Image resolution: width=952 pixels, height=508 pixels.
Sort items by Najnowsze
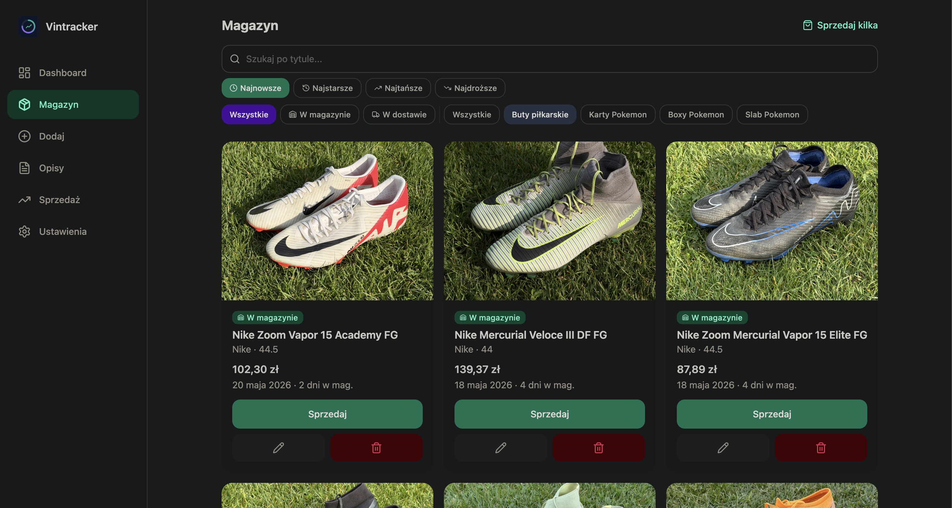[255, 88]
